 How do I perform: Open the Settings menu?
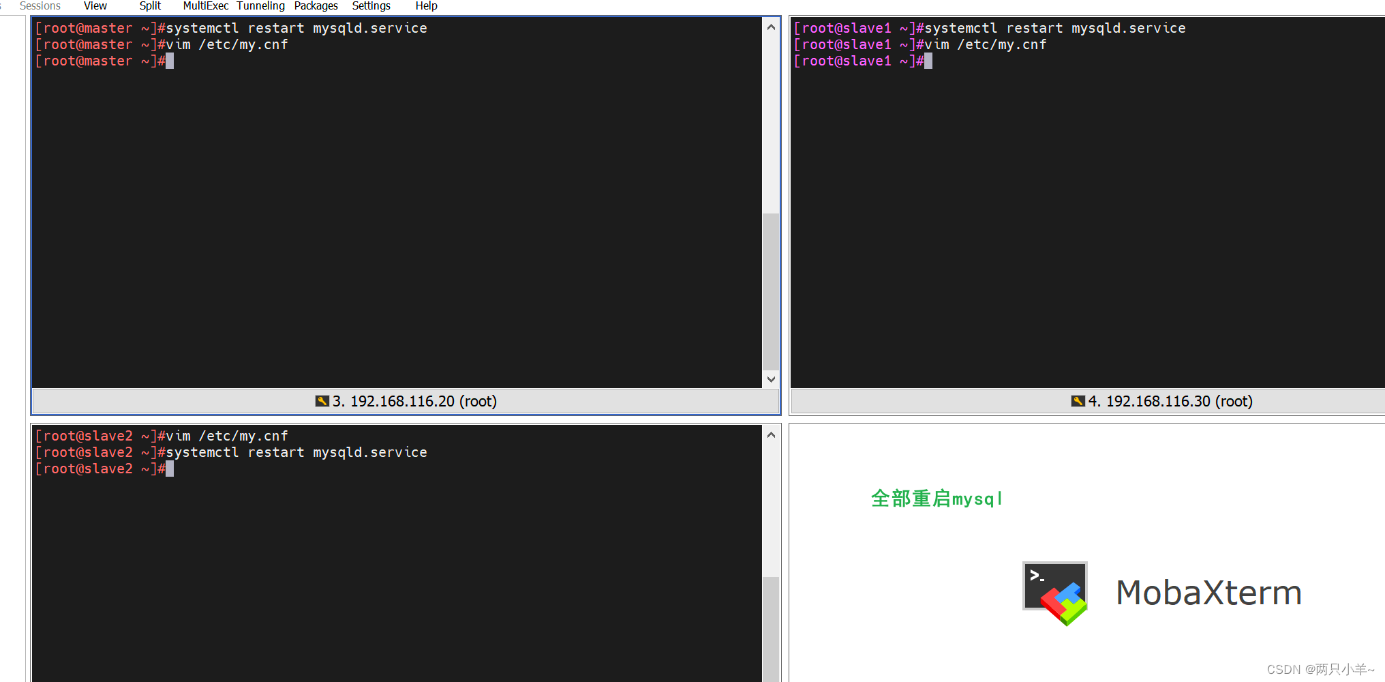[x=371, y=6]
